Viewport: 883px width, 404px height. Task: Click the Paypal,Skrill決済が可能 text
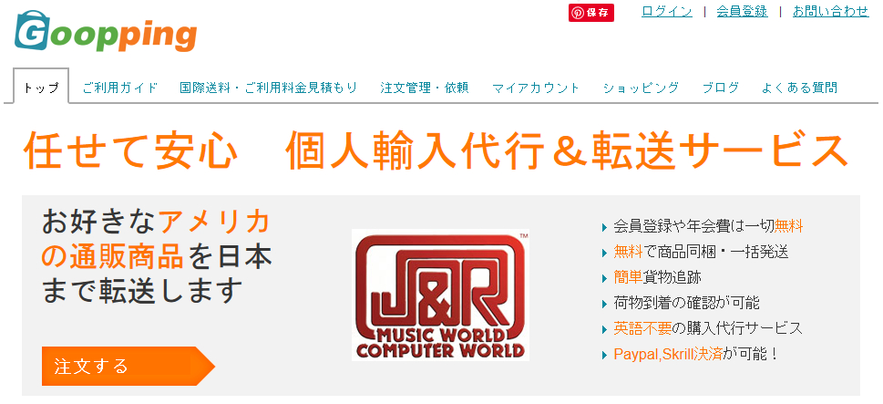click(x=696, y=355)
